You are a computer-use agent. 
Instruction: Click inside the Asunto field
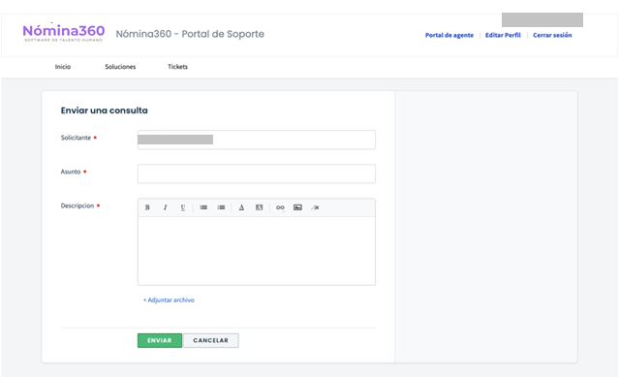257,173
